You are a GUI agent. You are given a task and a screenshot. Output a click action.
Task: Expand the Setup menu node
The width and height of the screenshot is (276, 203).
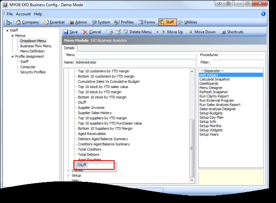point(68,176)
